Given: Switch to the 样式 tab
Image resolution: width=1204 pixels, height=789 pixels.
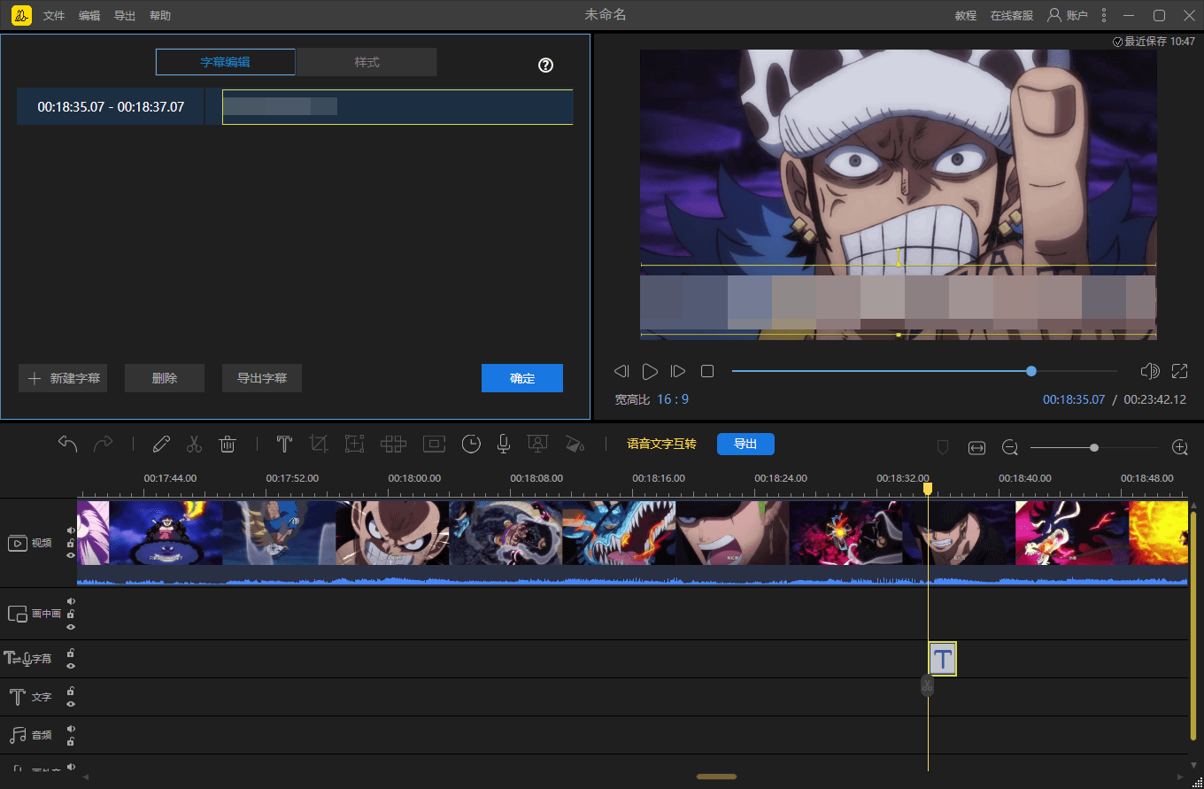Looking at the screenshot, I should [x=367, y=62].
